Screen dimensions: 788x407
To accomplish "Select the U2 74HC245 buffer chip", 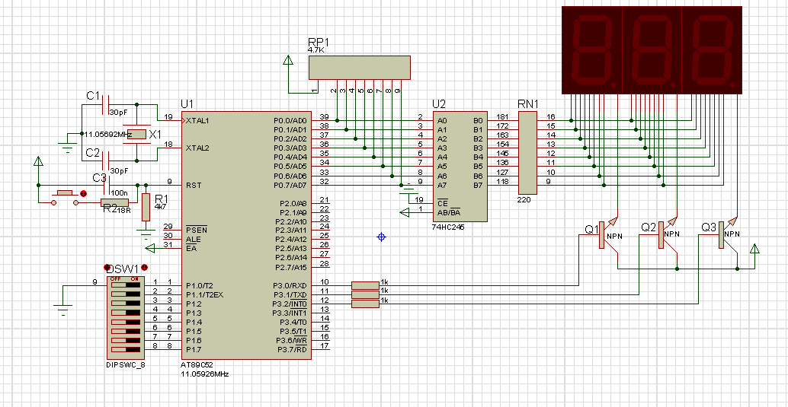I will click(x=460, y=167).
